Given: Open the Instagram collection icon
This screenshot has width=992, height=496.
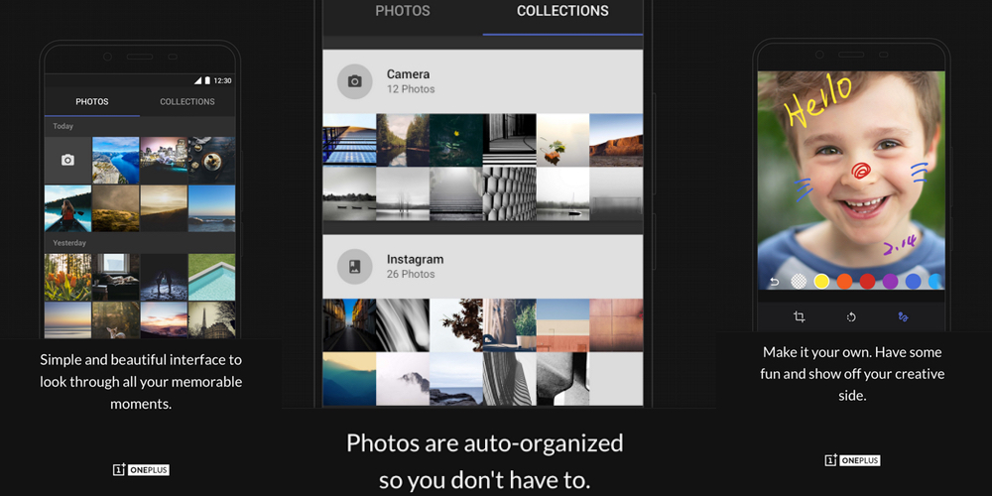Looking at the screenshot, I should pyautogui.click(x=354, y=266).
